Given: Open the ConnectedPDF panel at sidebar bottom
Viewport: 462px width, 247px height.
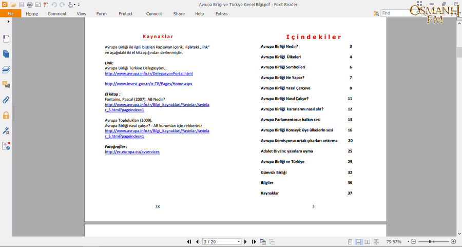Looking at the screenshot, I should pos(6,146).
